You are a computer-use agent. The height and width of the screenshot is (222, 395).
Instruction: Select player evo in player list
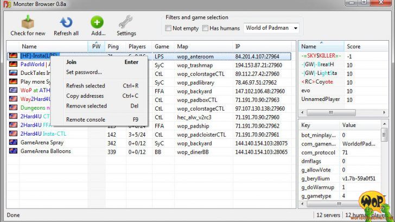click(306, 91)
